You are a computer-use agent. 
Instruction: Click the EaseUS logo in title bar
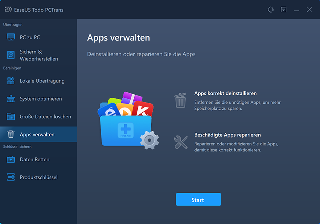pyautogui.click(x=8, y=10)
